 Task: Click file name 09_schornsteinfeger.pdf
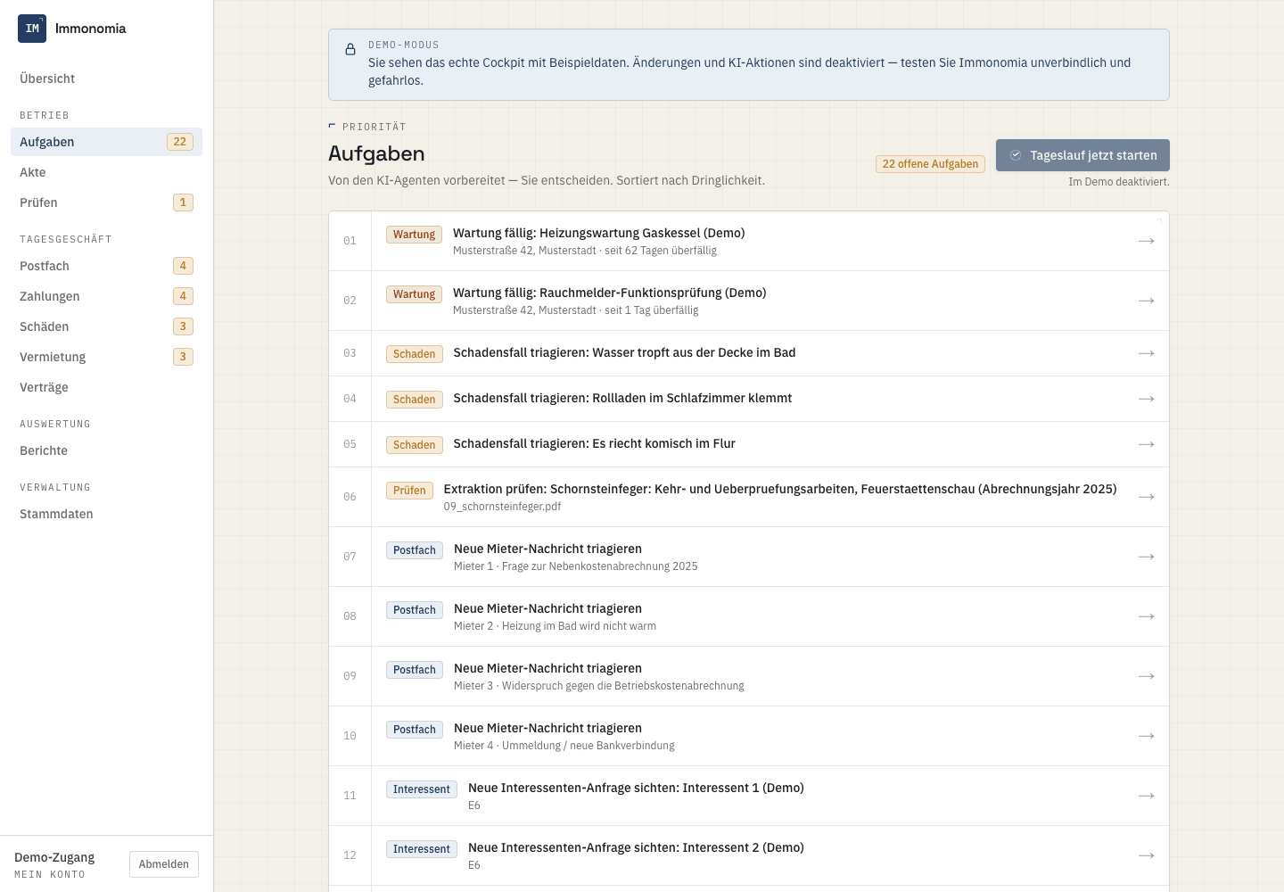pyautogui.click(x=502, y=507)
